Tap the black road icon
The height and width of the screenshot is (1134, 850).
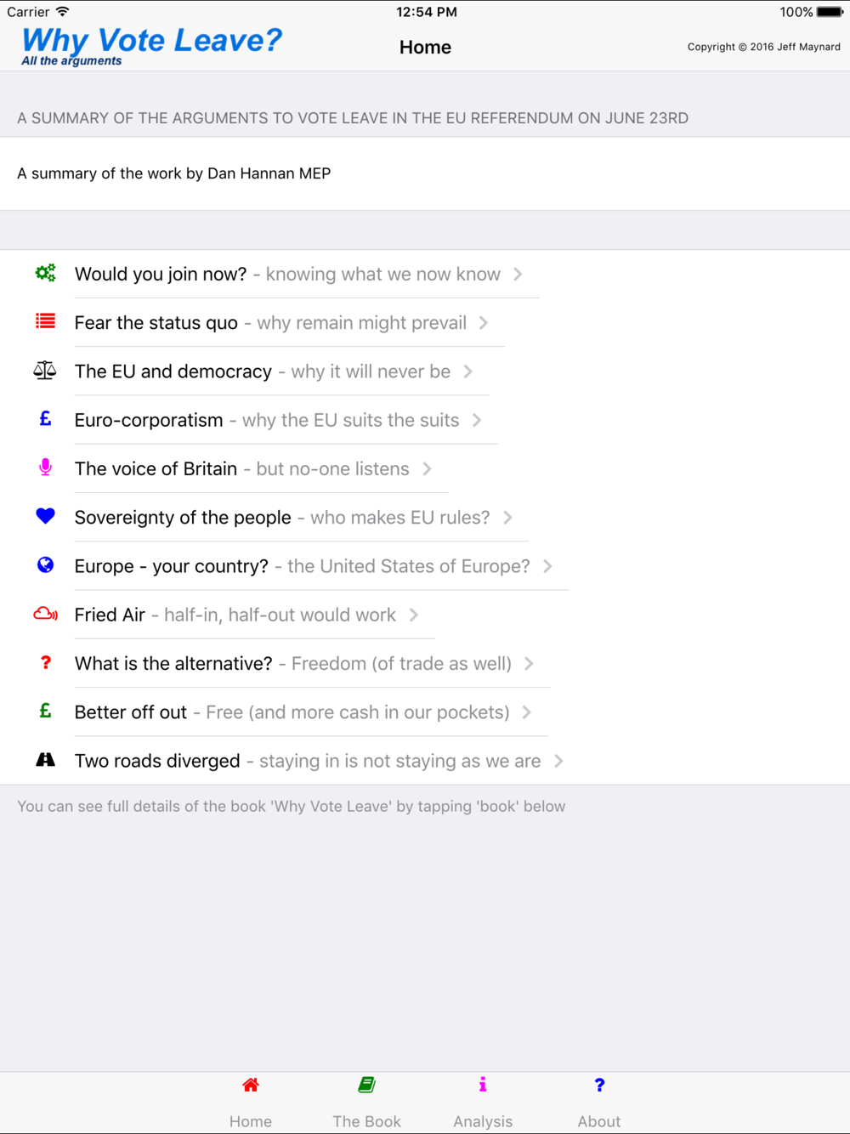[45, 760]
